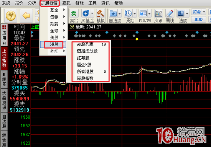Click the orange back arrow icon
Viewport: 211px width, 147px height.
tap(26, 16)
